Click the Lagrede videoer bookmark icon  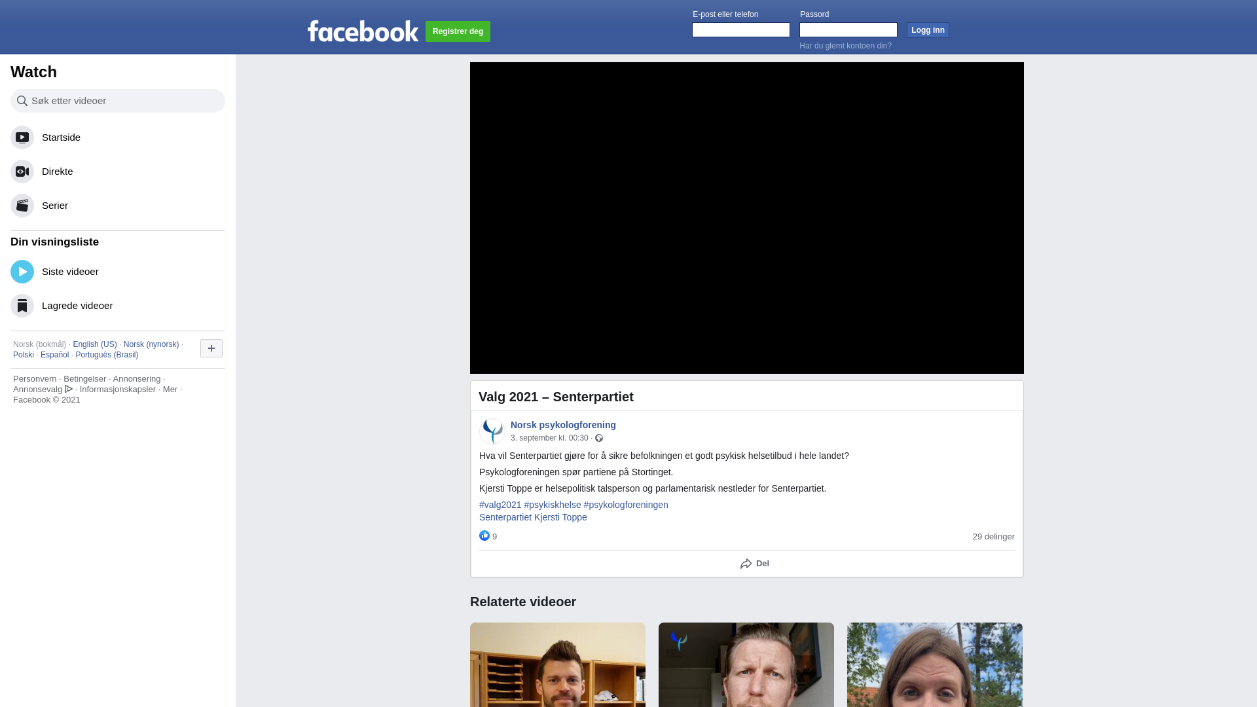(x=22, y=306)
